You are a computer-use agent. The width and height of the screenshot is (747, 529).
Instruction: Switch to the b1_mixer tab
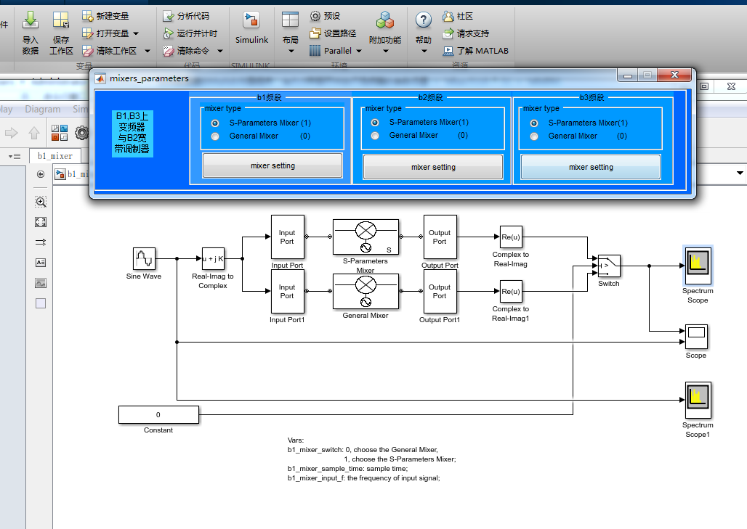[55, 156]
